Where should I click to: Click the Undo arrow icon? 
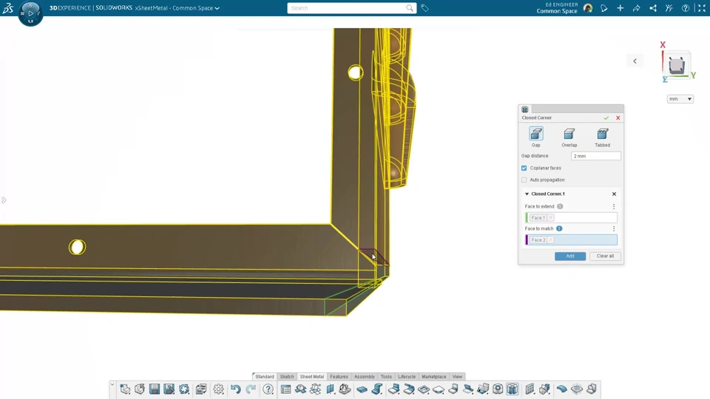coord(235,389)
